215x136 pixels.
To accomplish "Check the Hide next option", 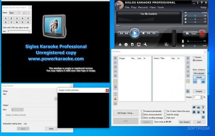I will click(165, 118).
